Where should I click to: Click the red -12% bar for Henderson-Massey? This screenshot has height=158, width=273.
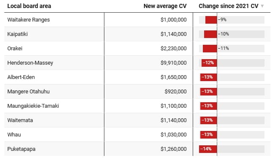tap(209, 63)
